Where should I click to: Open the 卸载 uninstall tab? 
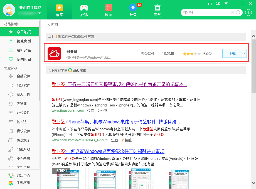click(x=157, y=11)
